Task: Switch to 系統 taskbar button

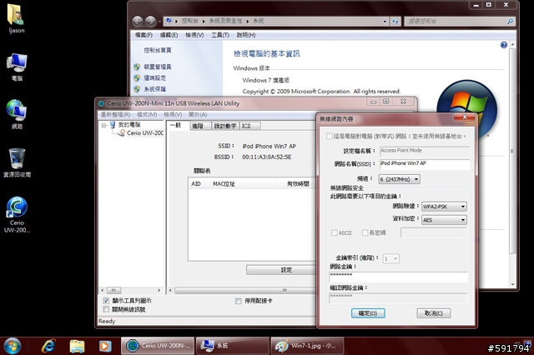Action: click(232, 346)
